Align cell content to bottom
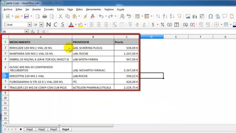 144,25
